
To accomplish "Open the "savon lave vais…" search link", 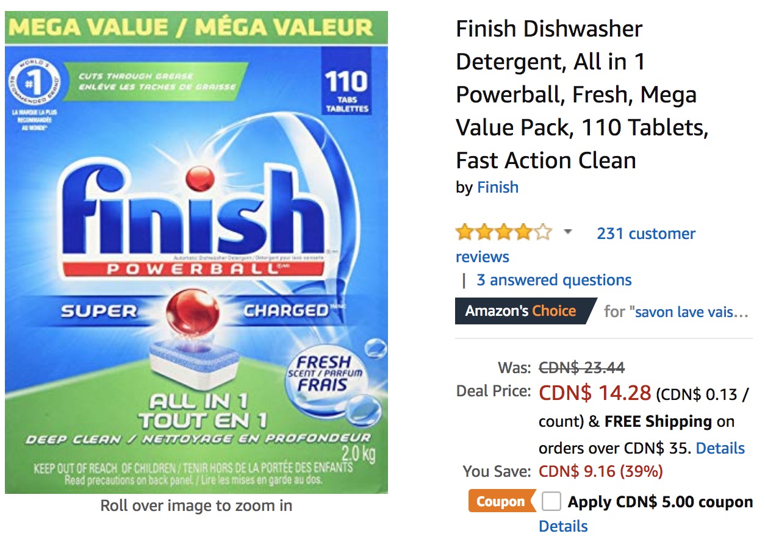I will 691,312.
